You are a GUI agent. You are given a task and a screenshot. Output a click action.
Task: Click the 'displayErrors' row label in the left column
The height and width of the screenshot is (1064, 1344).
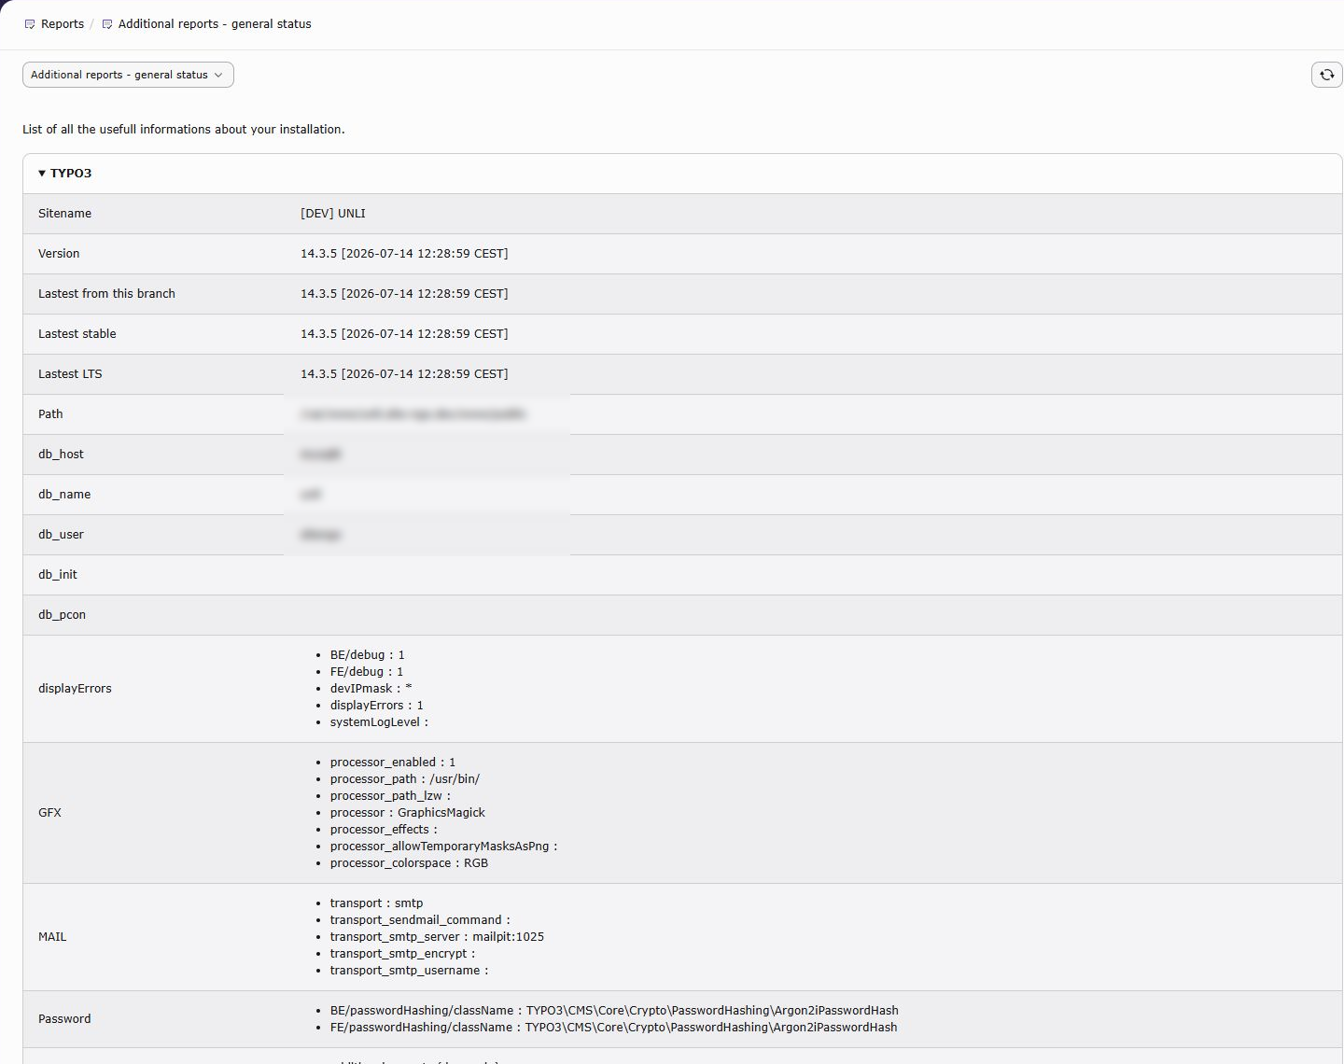75,689
